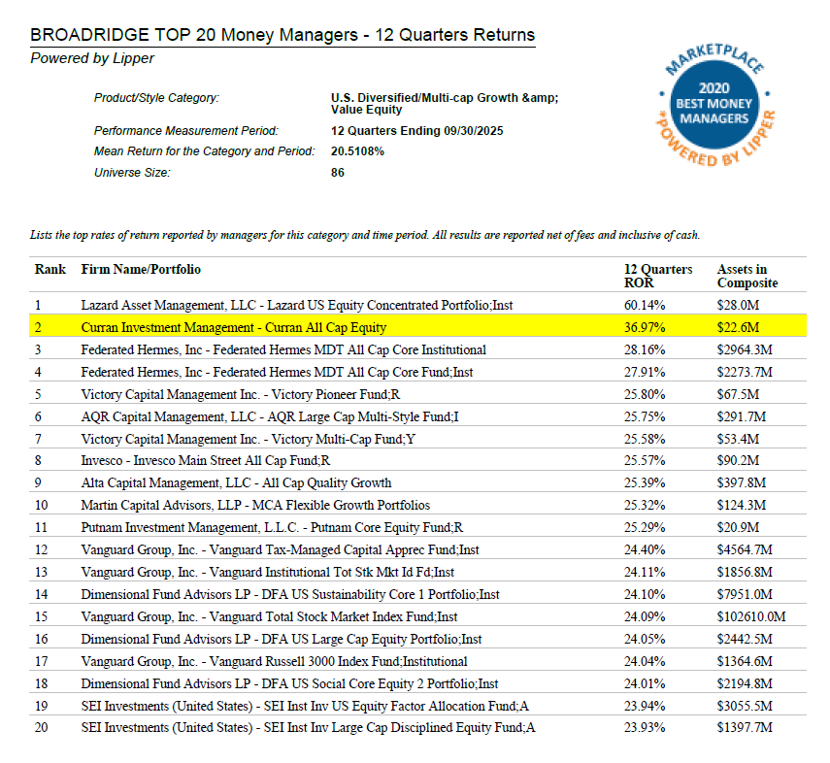Click the italic disclaimer about top rates of return
The height and width of the screenshot is (763, 830).
pyautogui.click(x=365, y=235)
